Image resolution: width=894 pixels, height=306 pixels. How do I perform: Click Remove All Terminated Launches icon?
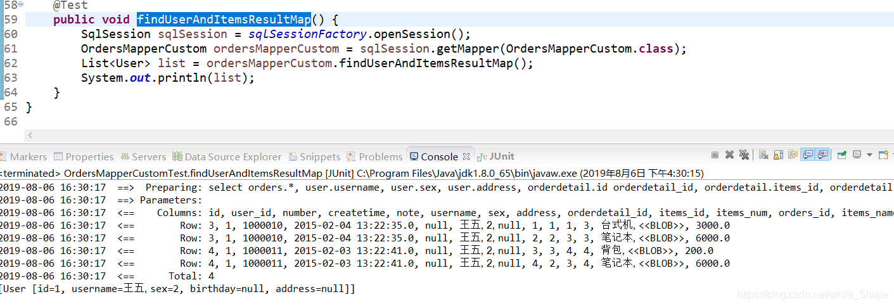pyautogui.click(x=744, y=155)
